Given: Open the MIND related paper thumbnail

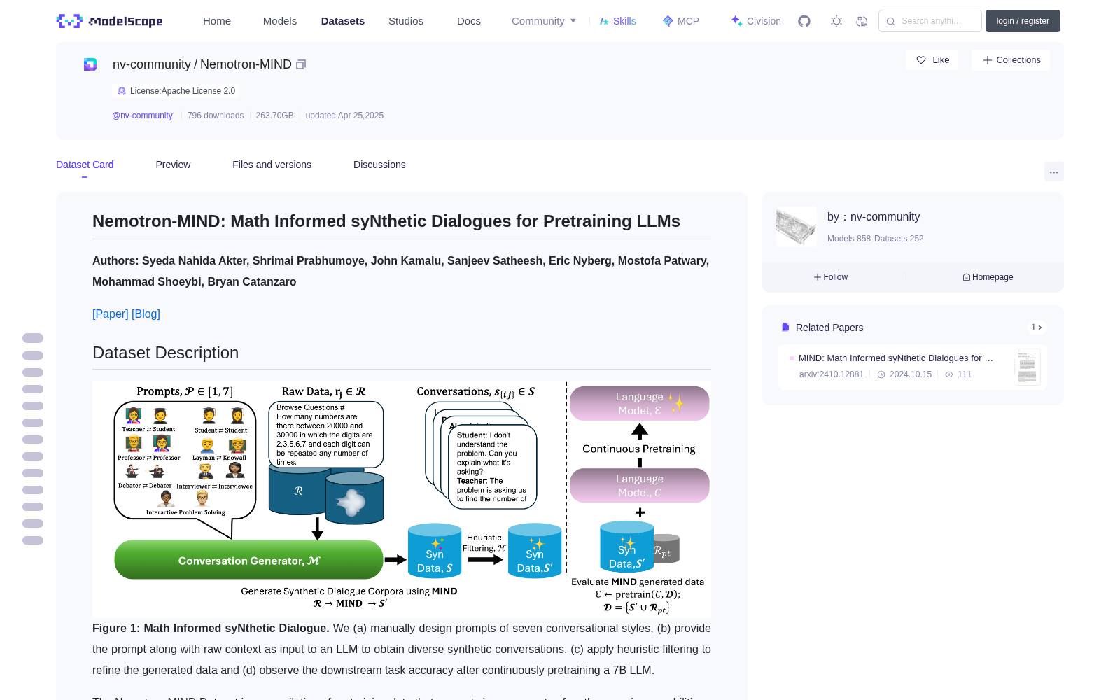Looking at the screenshot, I should pos(1027,367).
